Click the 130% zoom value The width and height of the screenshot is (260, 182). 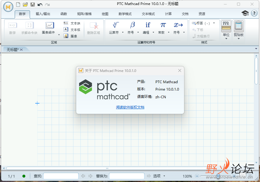[187, 176]
